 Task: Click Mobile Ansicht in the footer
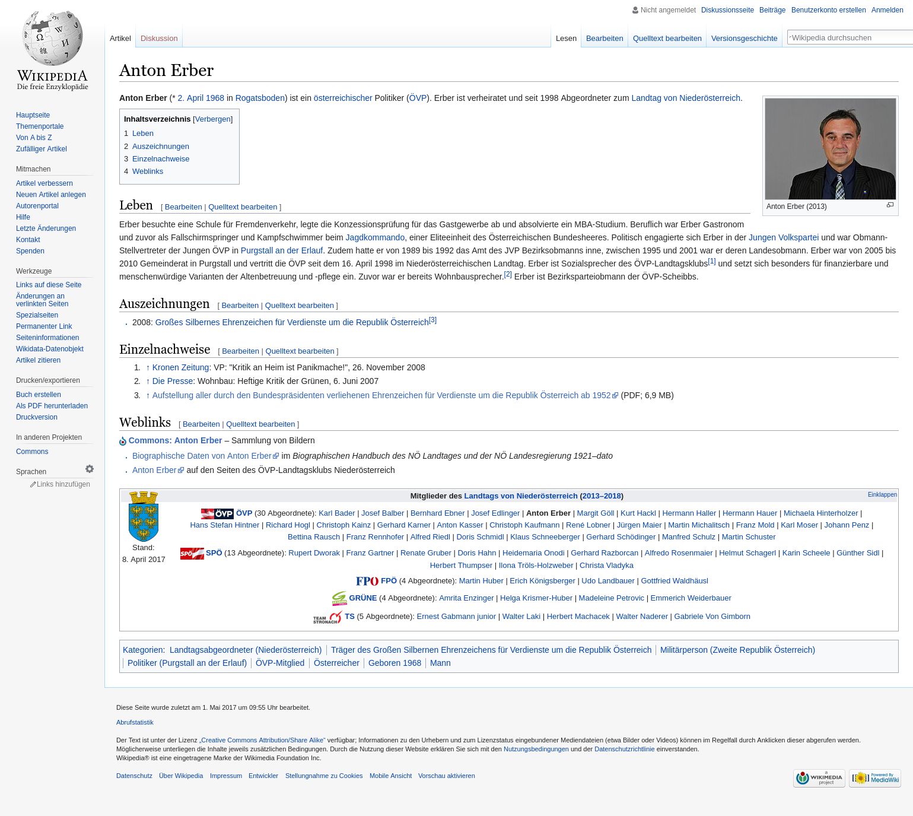point(390,776)
